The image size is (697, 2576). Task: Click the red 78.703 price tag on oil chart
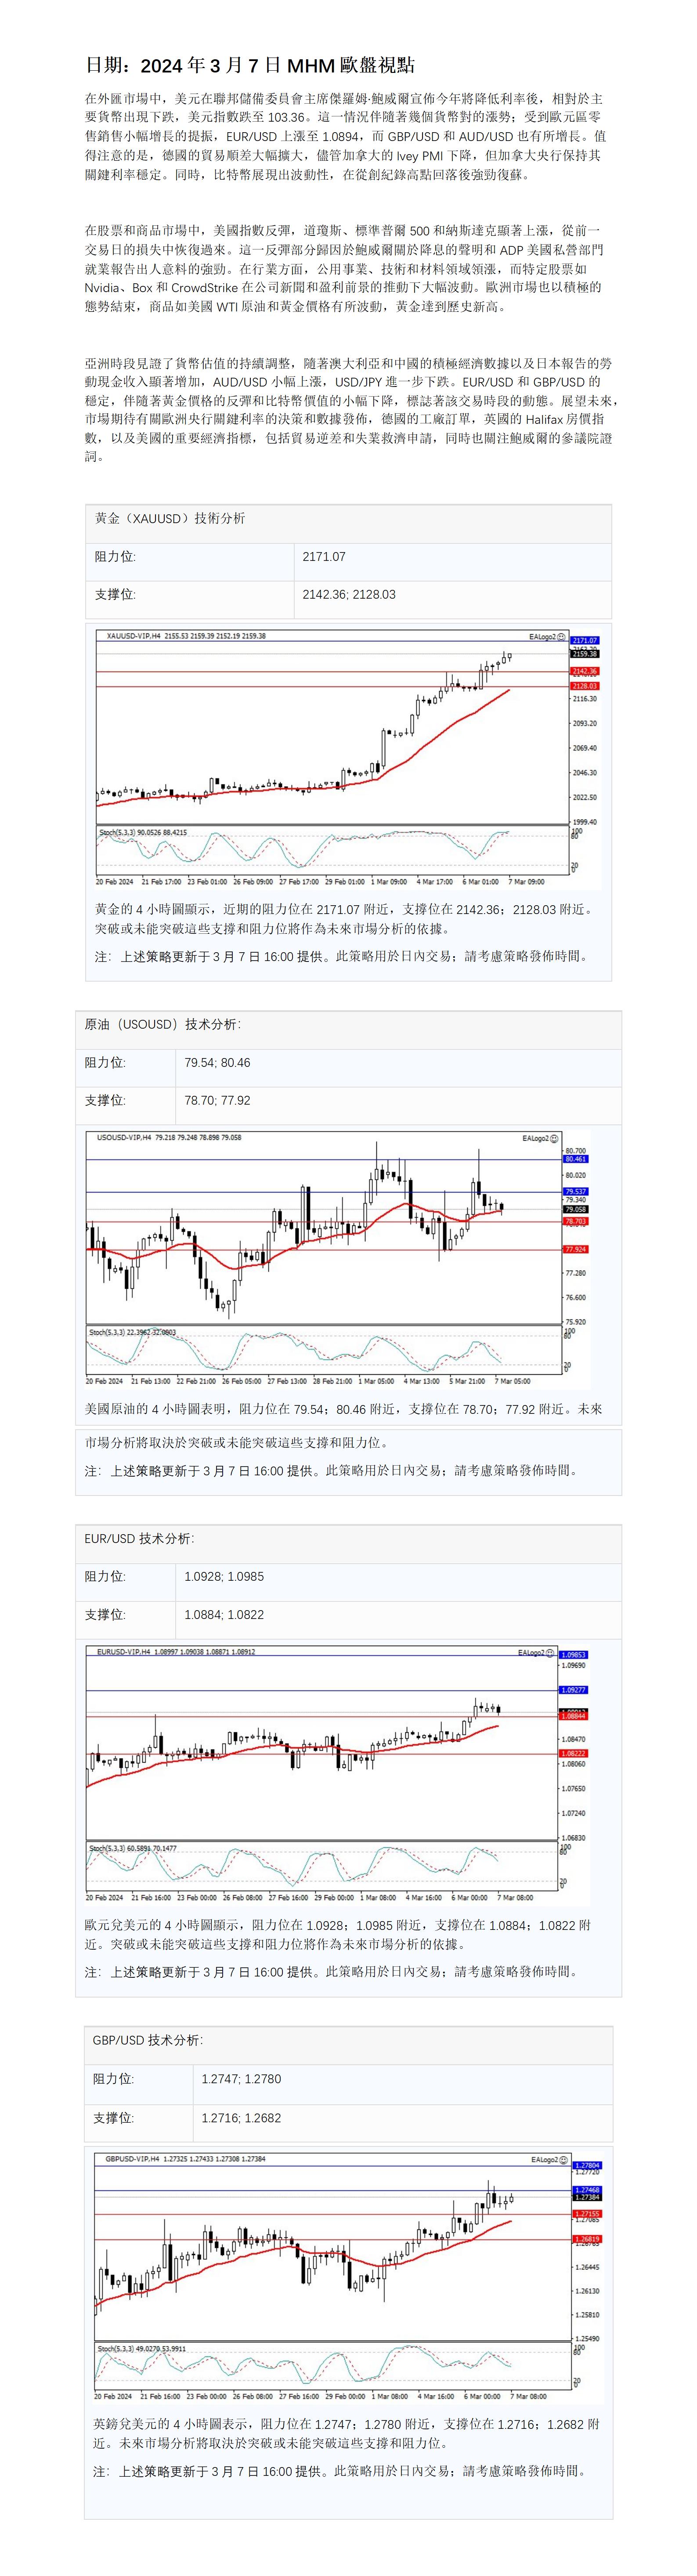576,1221
